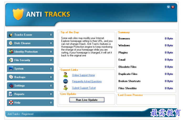Image resolution: width=183 pixels, height=121 pixels.
Task: Expand the Help chevron
Action: click(51, 102)
